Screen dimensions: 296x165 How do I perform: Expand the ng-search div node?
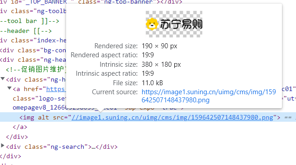click(x=3, y=145)
